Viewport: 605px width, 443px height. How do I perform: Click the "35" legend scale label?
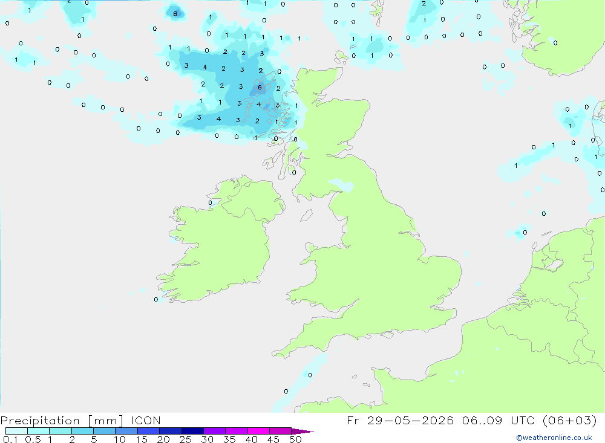229,439
